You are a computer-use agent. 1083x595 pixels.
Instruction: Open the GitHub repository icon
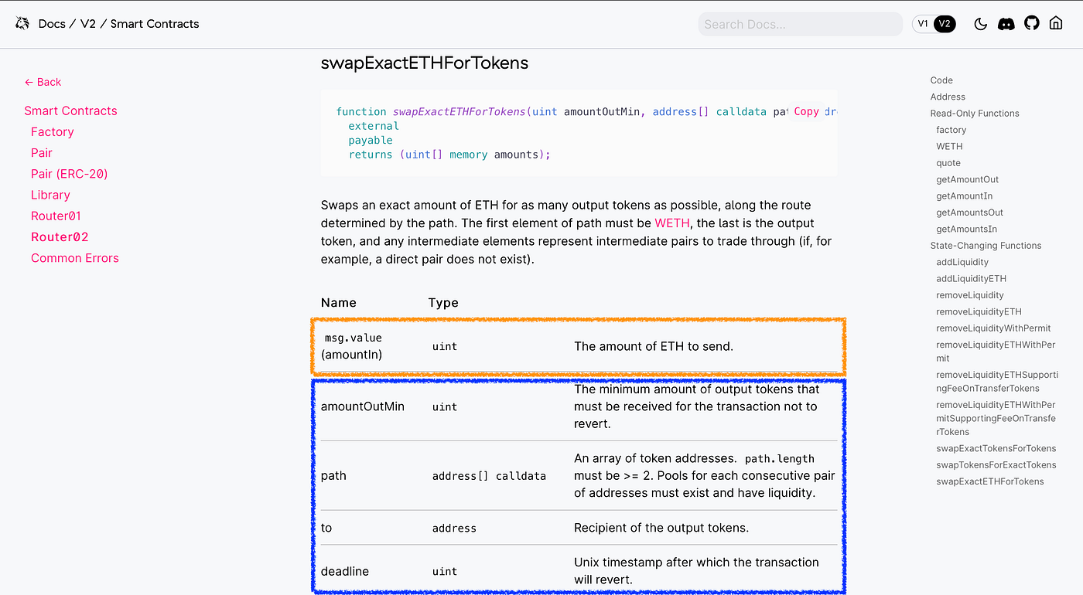(x=1031, y=23)
